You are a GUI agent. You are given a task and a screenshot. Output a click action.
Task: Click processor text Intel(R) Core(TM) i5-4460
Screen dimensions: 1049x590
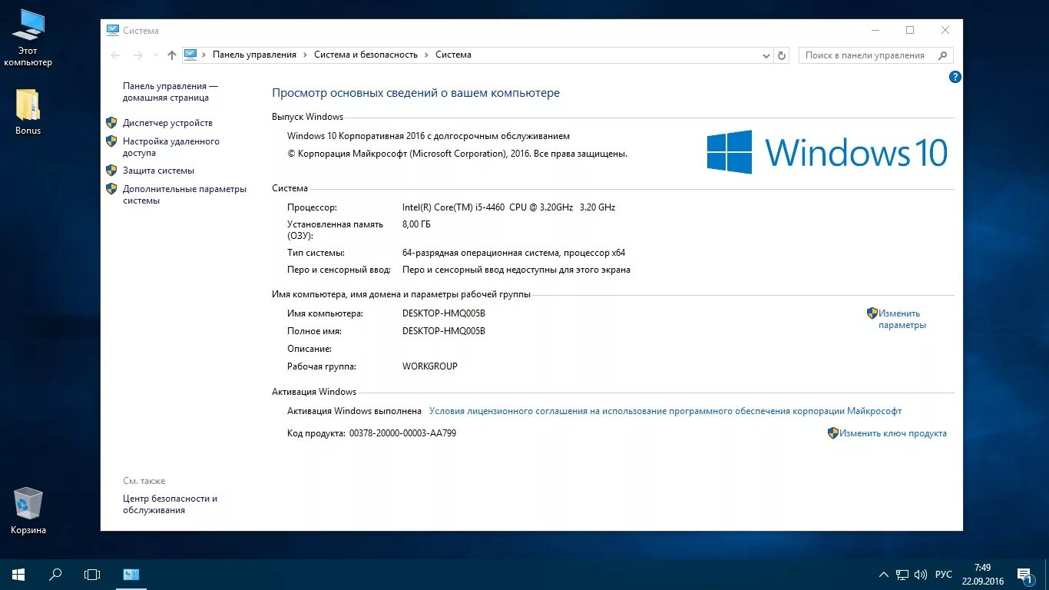click(453, 207)
